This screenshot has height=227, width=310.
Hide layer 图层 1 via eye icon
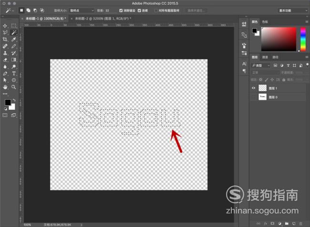(x=253, y=88)
